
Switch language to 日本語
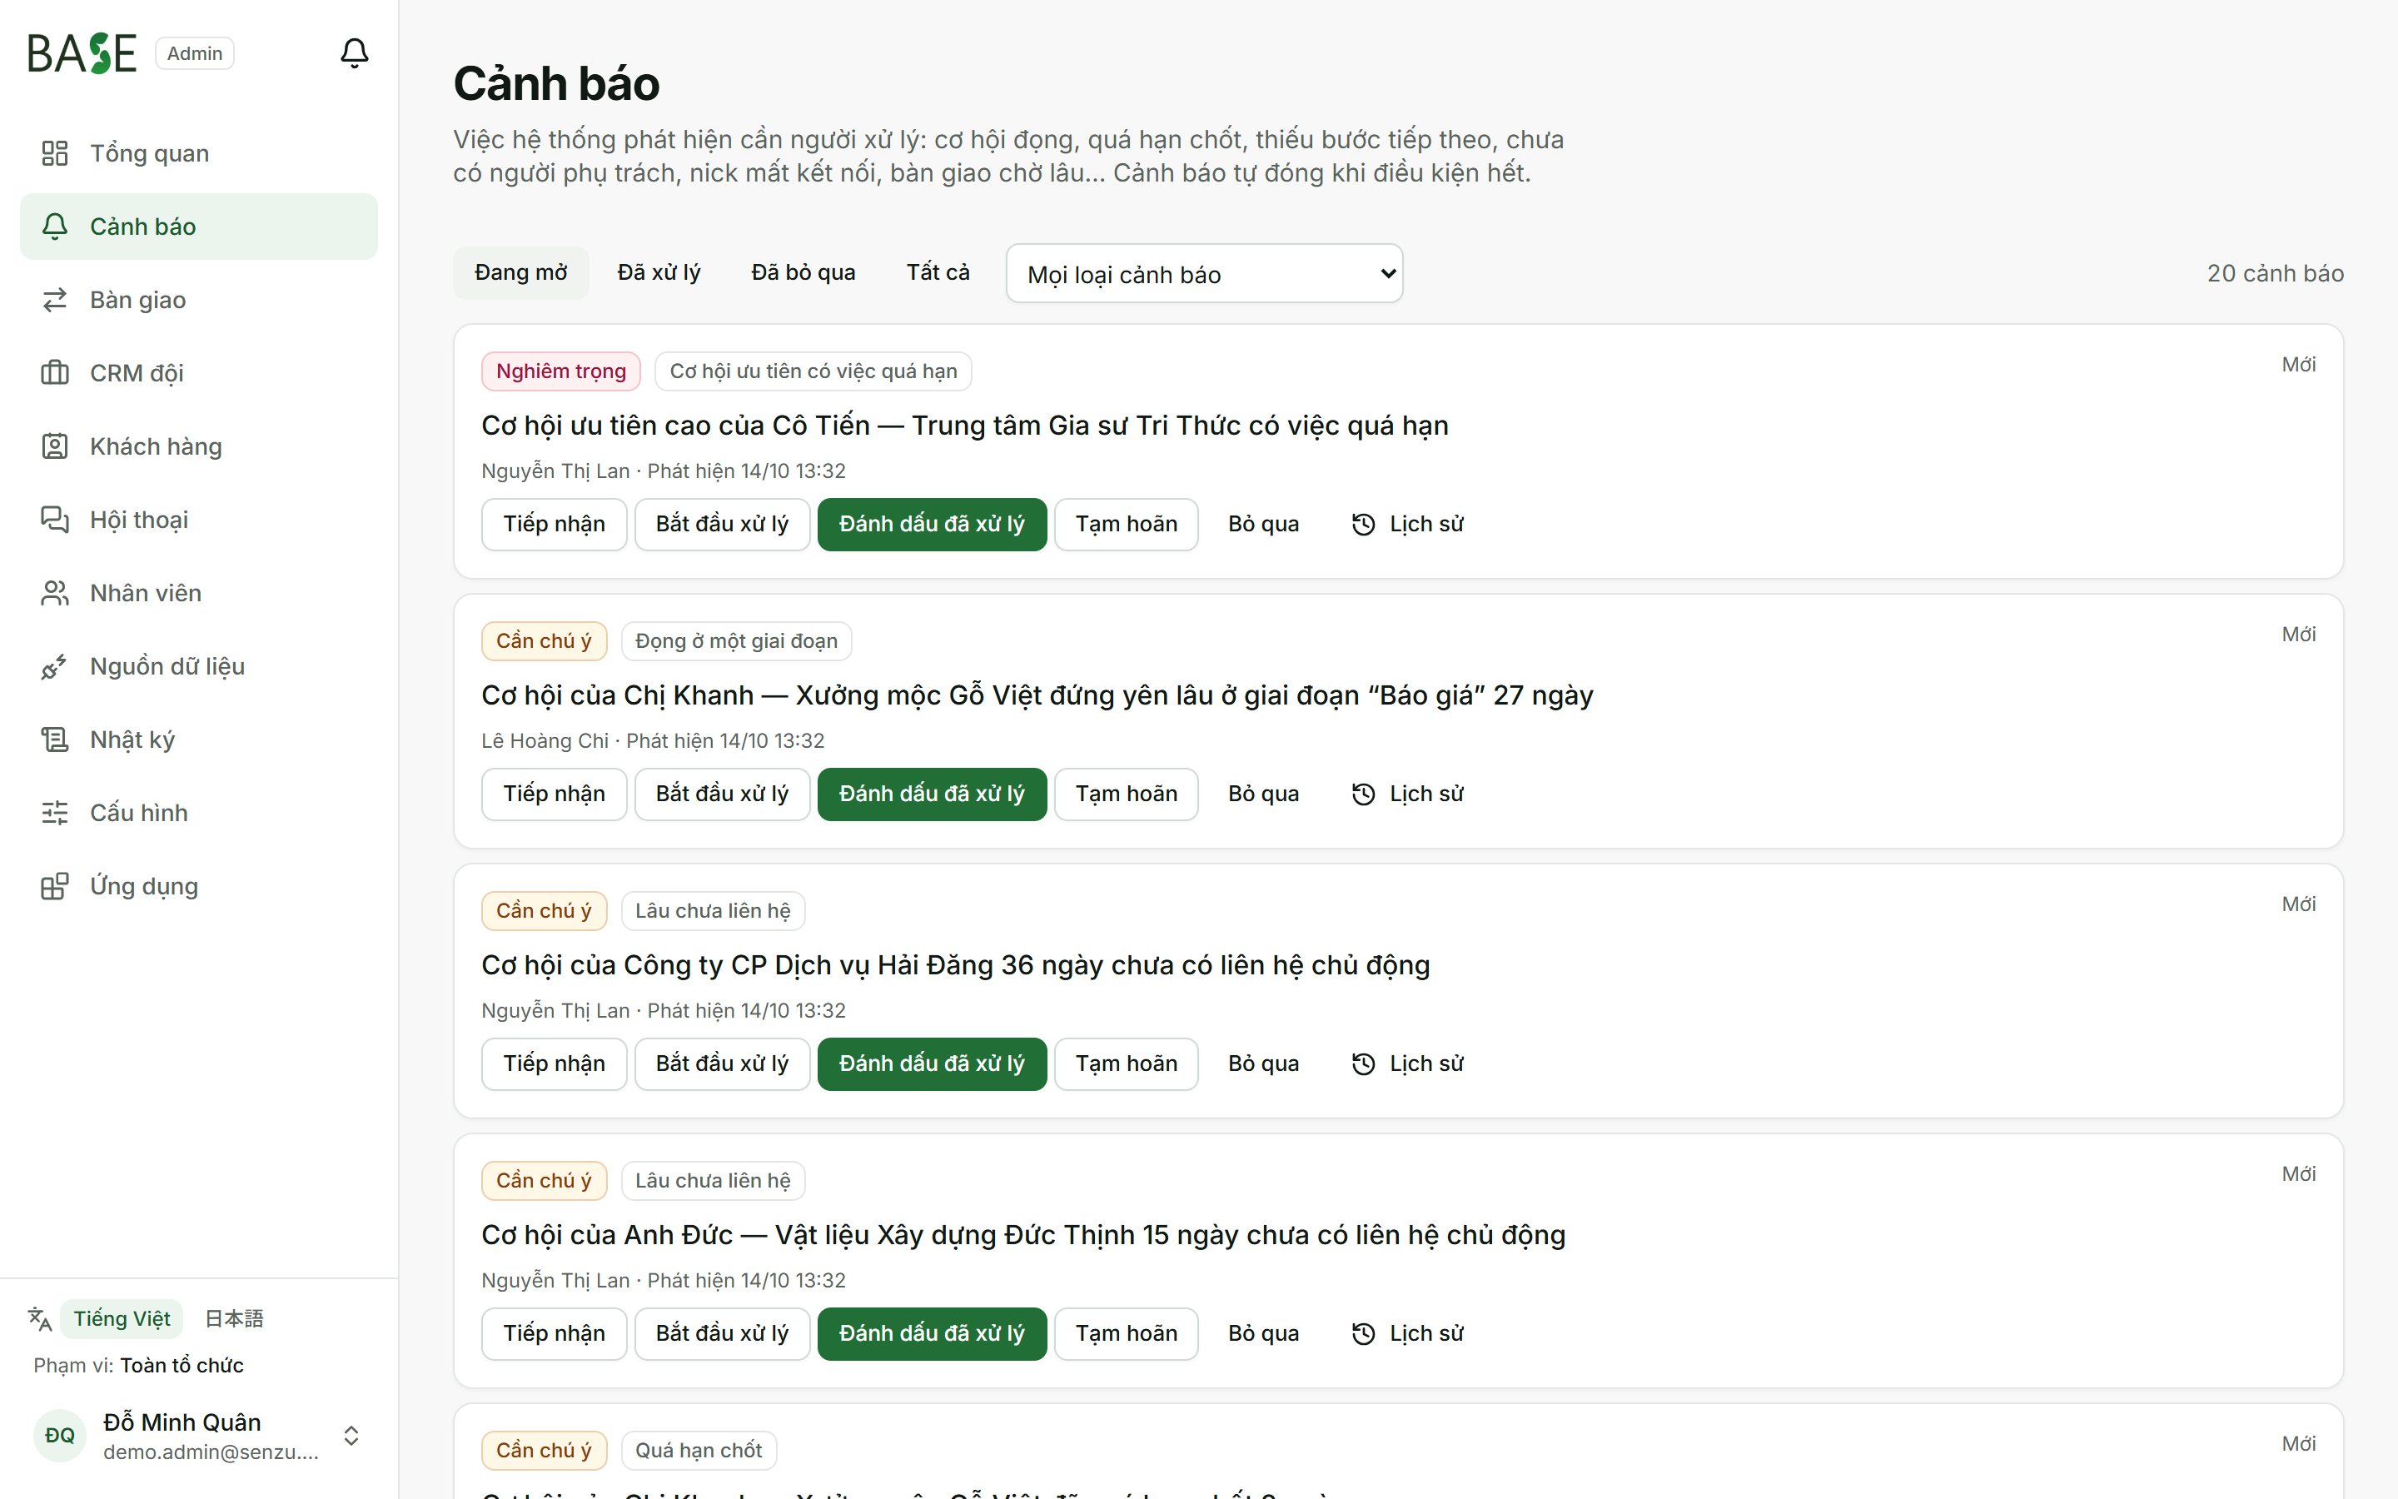click(x=234, y=1318)
